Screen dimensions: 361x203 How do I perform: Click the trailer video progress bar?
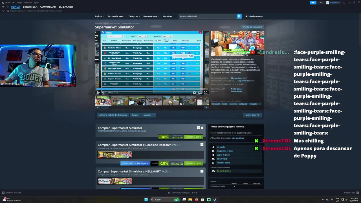(152, 89)
